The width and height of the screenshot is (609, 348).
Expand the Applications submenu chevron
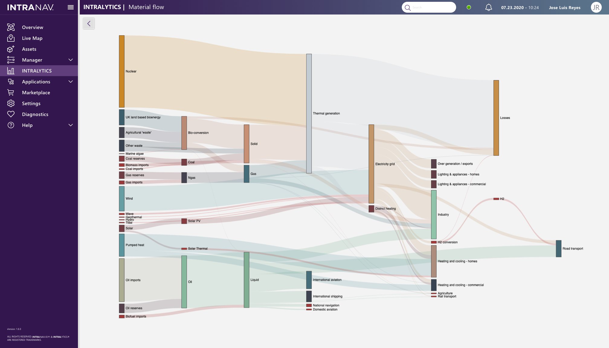[x=71, y=82]
